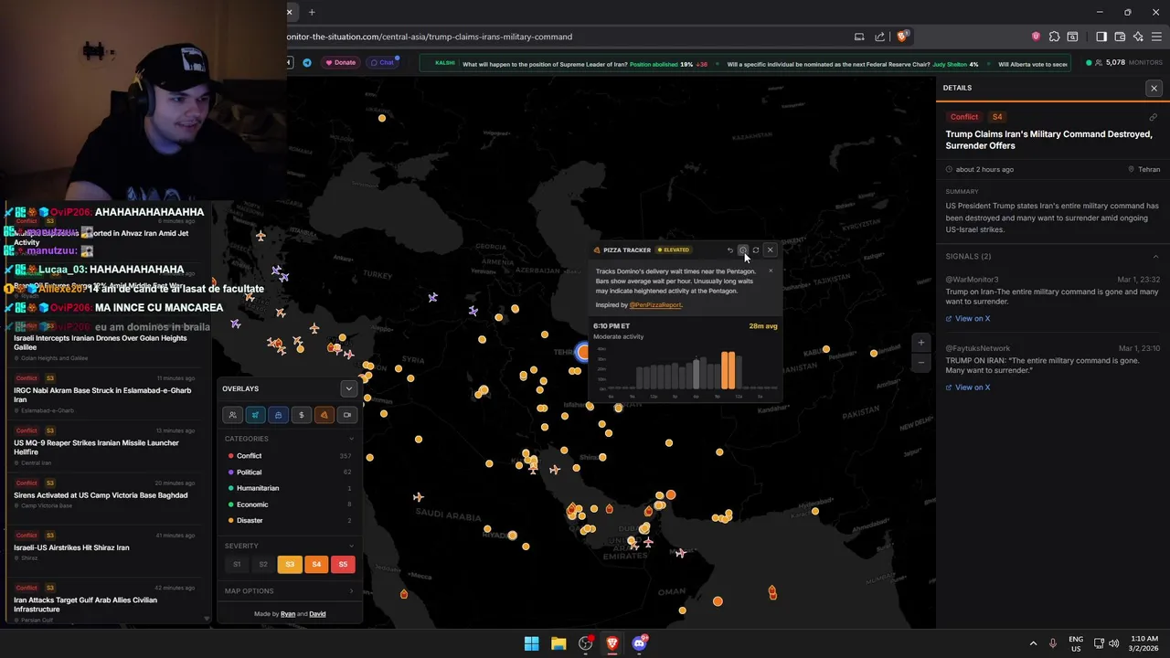
Task: Click the 5,078 monitors counter
Action: click(1124, 62)
